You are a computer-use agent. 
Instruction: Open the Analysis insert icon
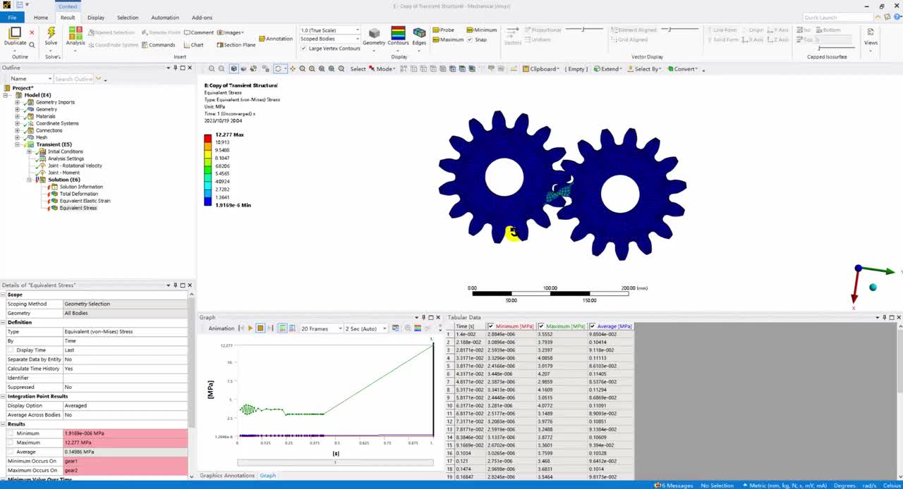pos(75,33)
